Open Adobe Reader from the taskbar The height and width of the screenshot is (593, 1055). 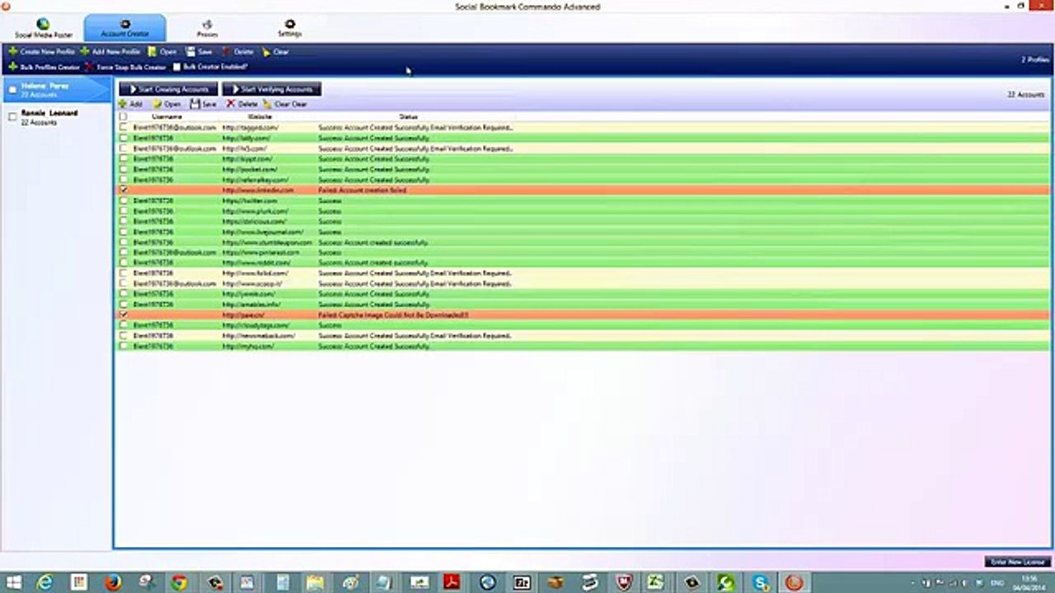pyautogui.click(x=452, y=582)
